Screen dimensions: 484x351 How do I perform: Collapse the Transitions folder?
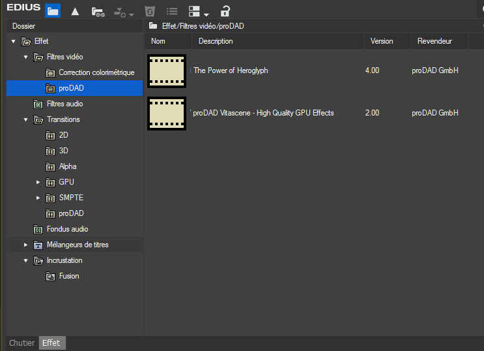coord(25,119)
